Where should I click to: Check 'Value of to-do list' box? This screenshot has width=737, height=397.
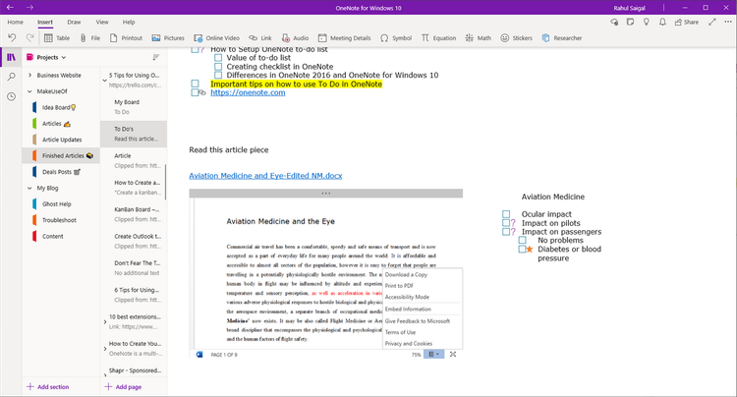218,58
